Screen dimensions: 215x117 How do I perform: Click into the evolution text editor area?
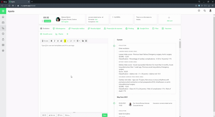[x=74, y=78]
